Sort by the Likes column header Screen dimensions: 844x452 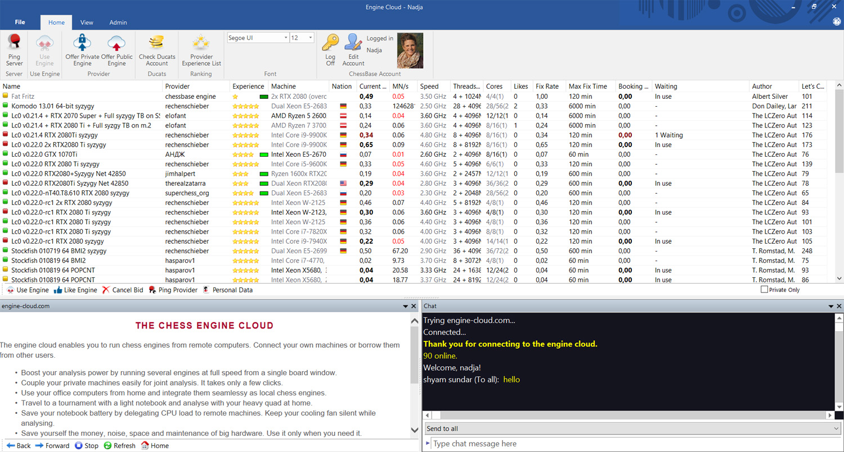(521, 86)
